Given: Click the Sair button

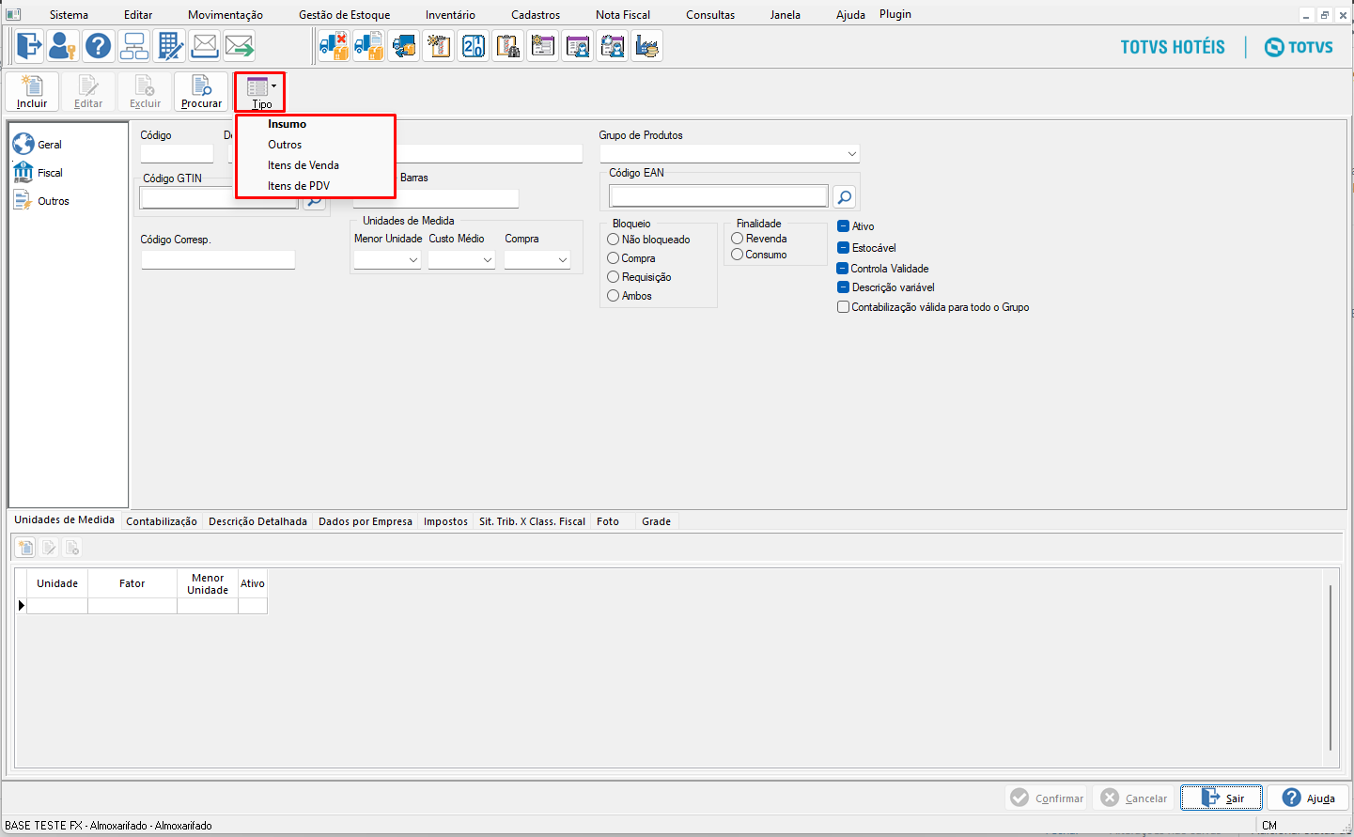Looking at the screenshot, I should 1222,798.
